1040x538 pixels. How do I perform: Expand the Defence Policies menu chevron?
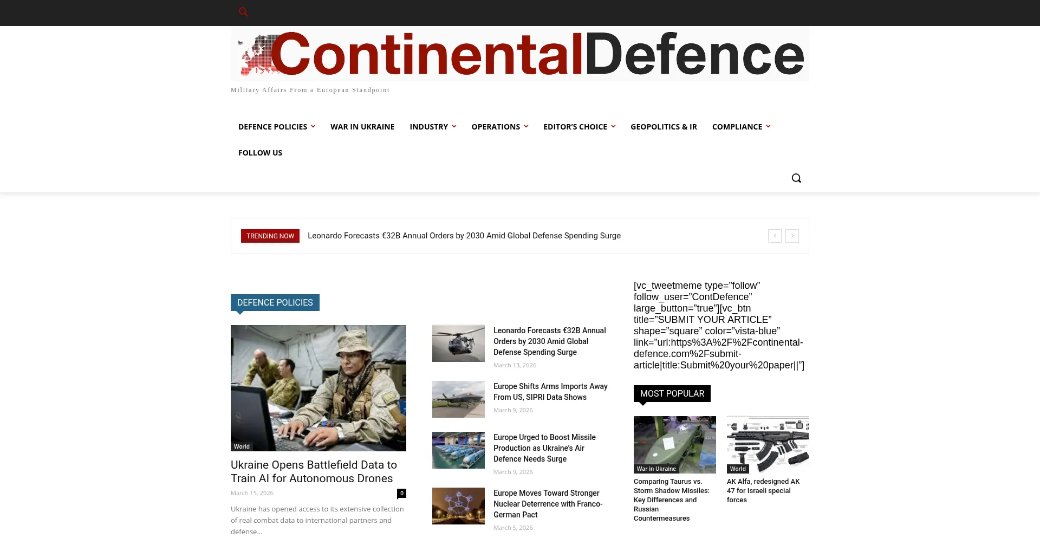click(313, 126)
